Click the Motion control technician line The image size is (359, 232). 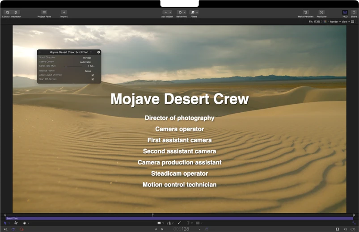[180, 185]
